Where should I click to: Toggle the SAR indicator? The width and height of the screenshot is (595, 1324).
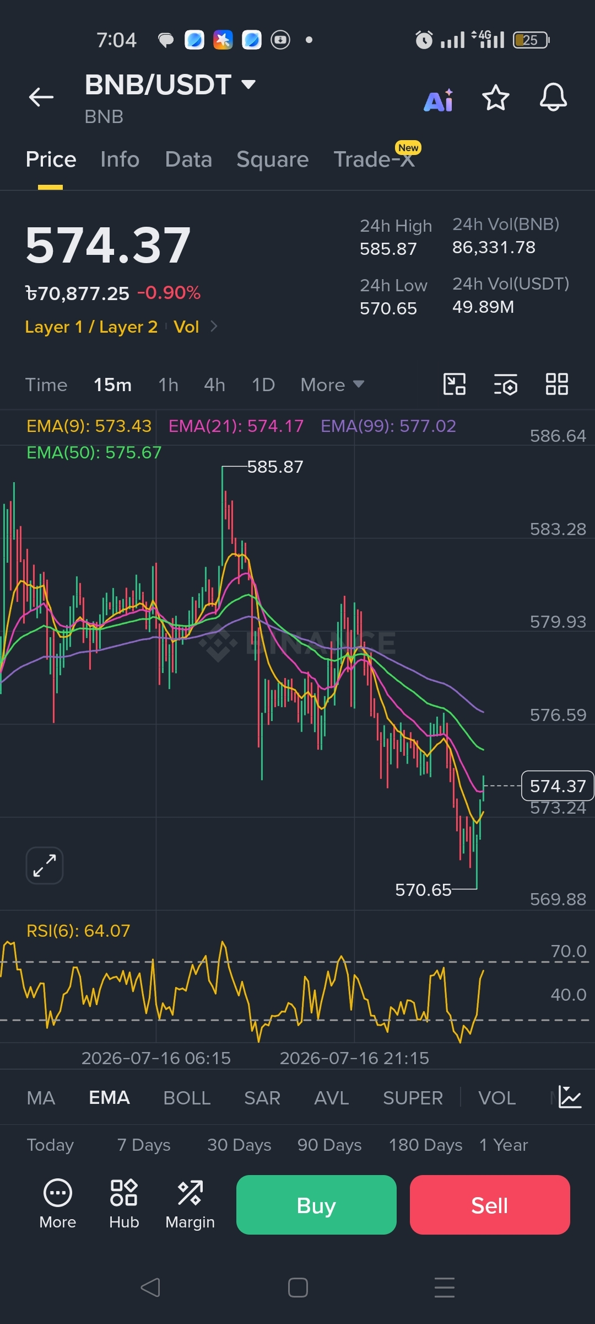coord(262,1098)
